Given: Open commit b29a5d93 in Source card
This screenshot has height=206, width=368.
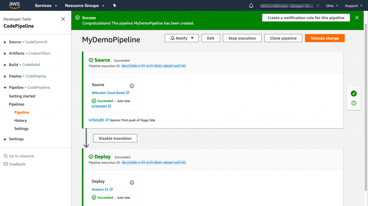Looking at the screenshot, I should [x=99, y=106].
